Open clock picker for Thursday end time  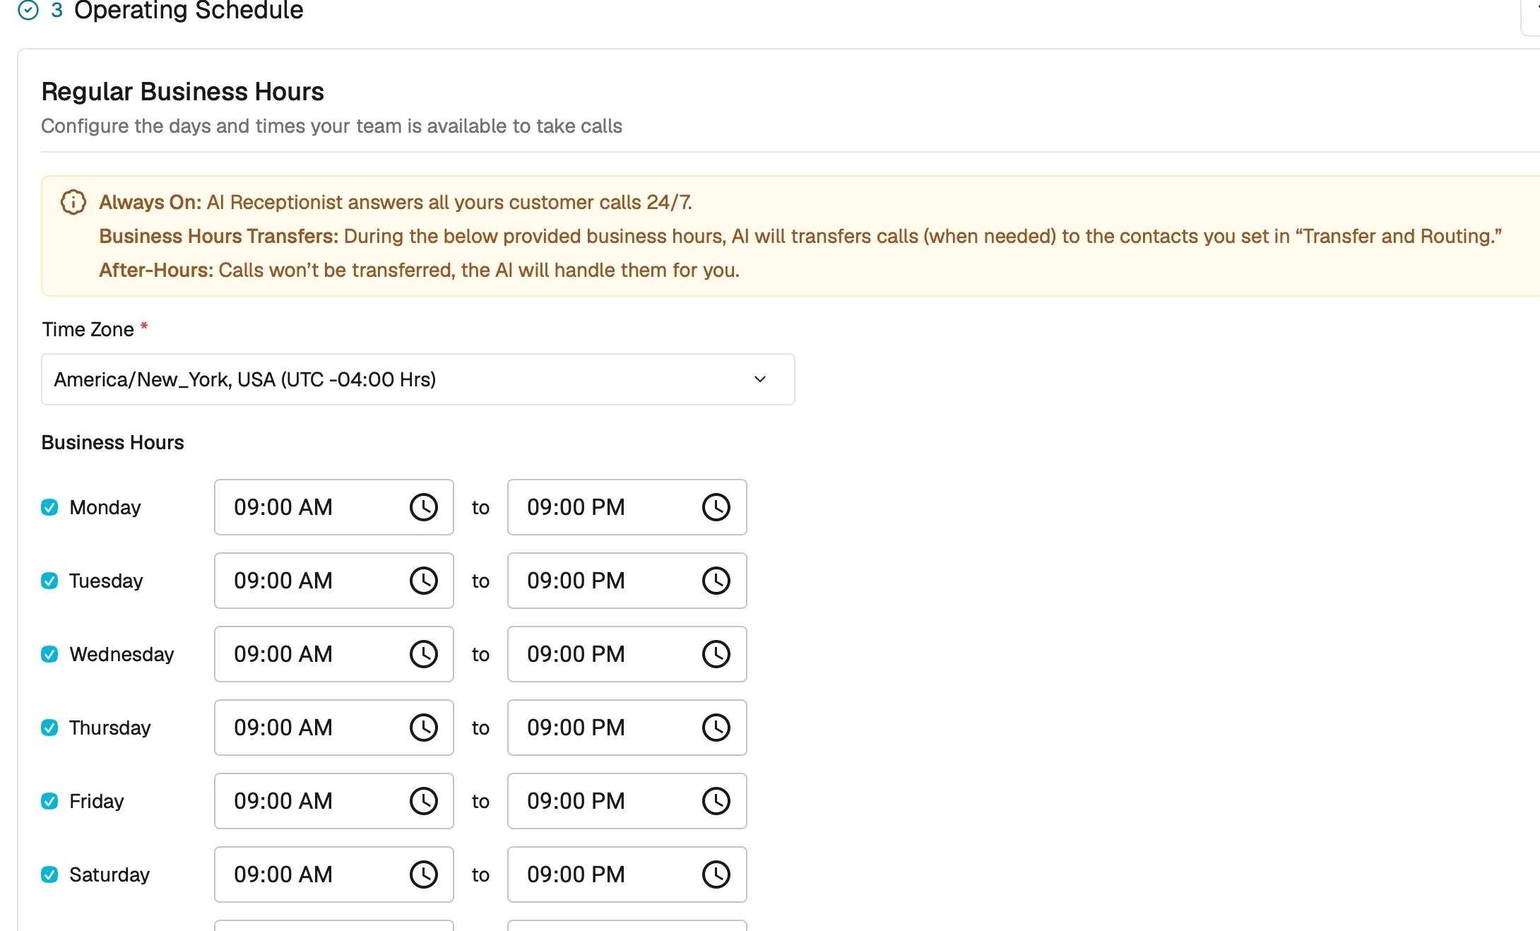716,728
